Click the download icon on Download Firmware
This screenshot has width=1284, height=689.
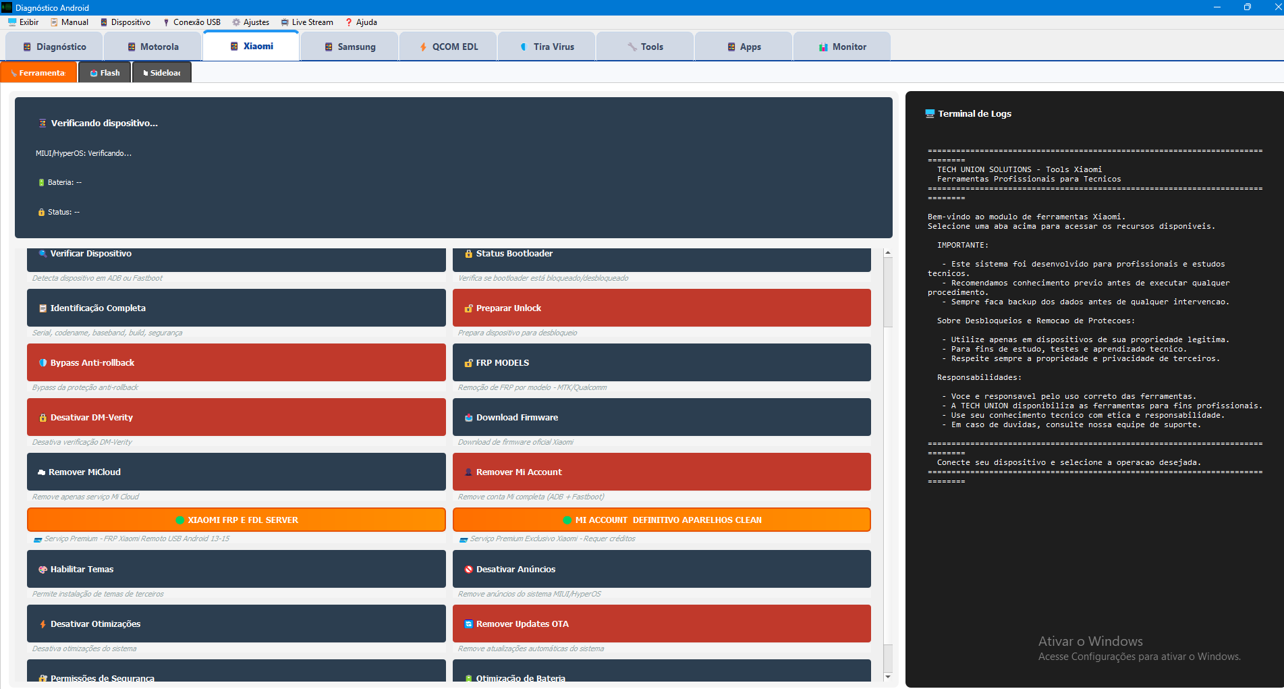pyautogui.click(x=468, y=418)
